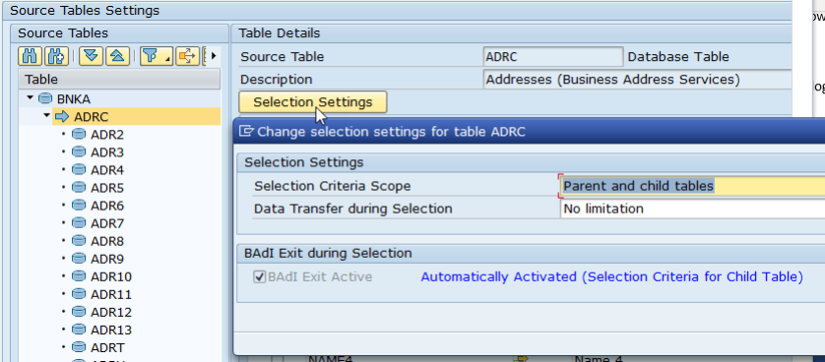Image resolution: width=825 pixels, height=362 pixels.
Task: Select the ADR10 table in tree
Action: [x=111, y=276]
